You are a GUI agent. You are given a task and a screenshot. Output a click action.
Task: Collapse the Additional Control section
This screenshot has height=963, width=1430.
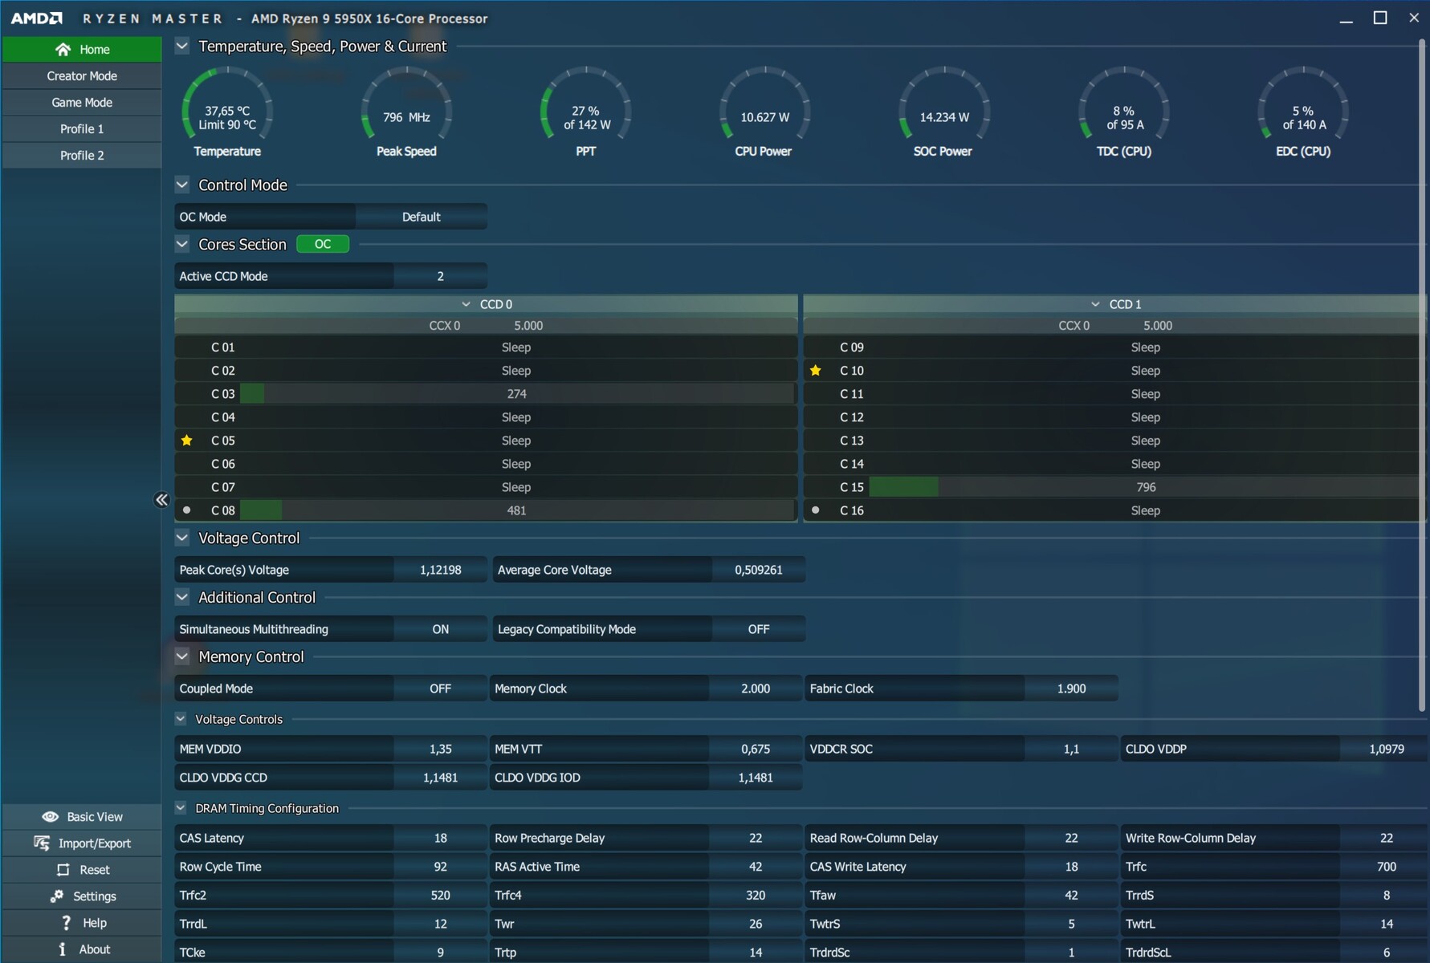182,597
